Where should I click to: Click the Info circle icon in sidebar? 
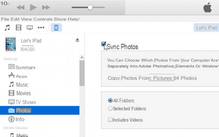click(11, 119)
